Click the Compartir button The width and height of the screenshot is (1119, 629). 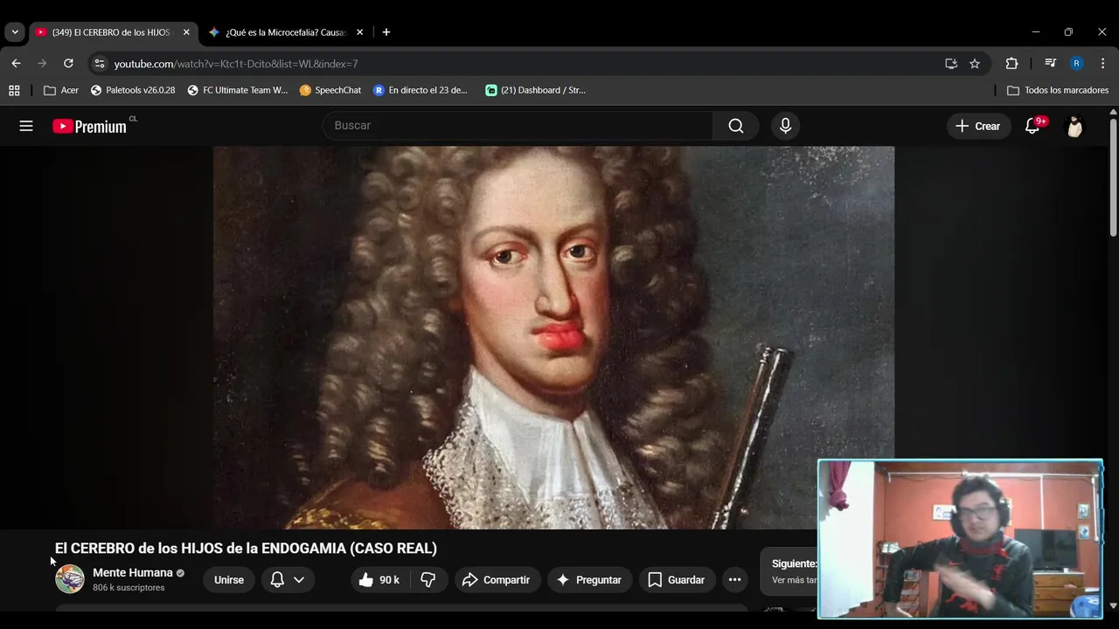[x=497, y=579]
